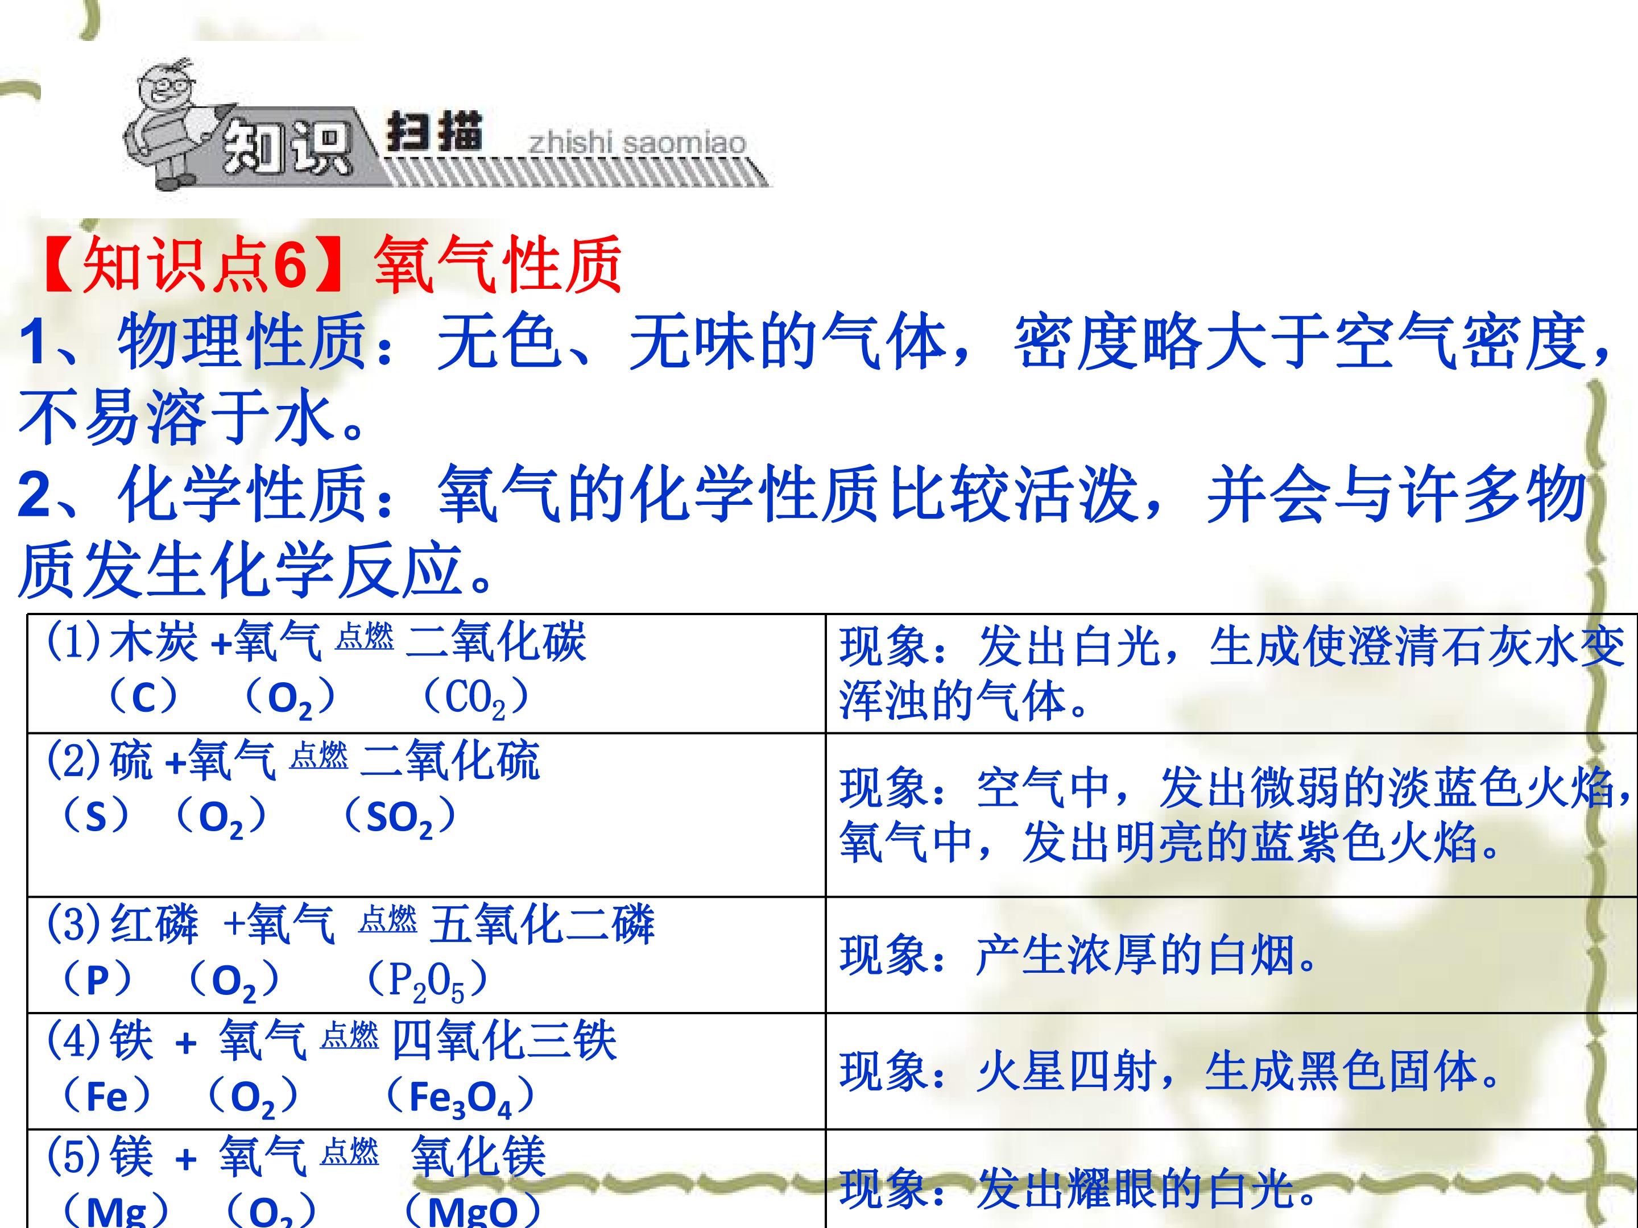Screen dimensions: 1638x1228
Task: Click the 不易溶于水 text line
Action: tap(193, 418)
